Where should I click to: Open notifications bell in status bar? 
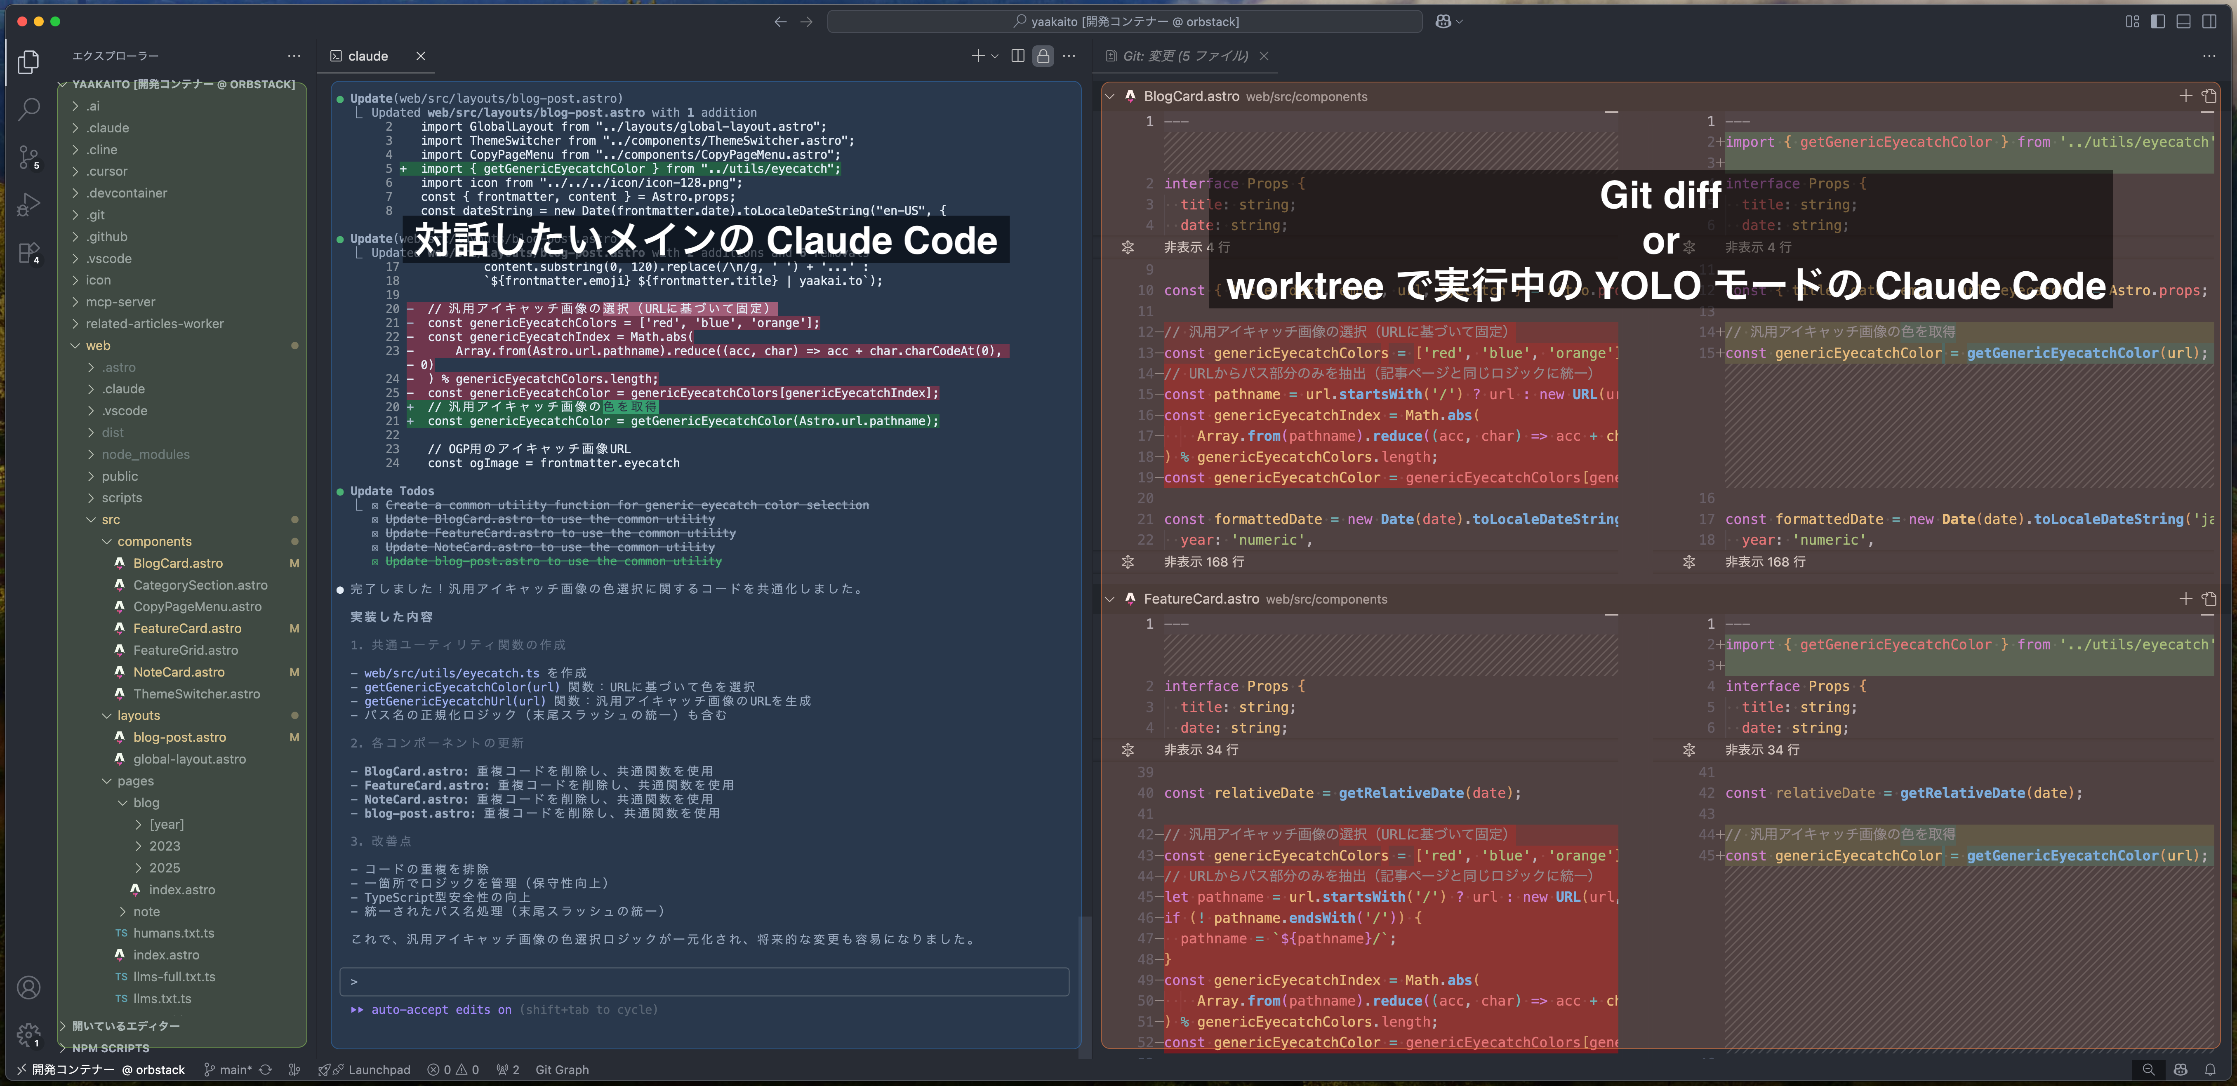[2210, 1070]
